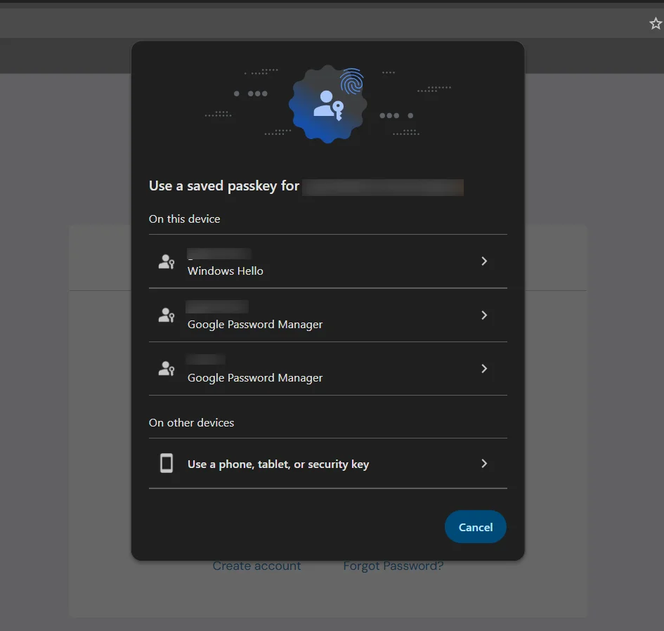Click passkey icon beside Windows Hello
664x631 pixels.
pos(167,261)
